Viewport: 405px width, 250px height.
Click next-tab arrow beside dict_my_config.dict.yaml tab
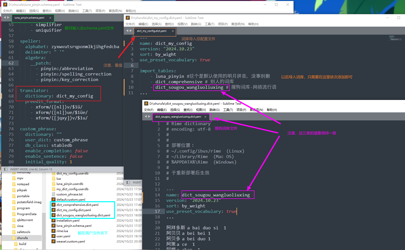[x=130, y=31]
